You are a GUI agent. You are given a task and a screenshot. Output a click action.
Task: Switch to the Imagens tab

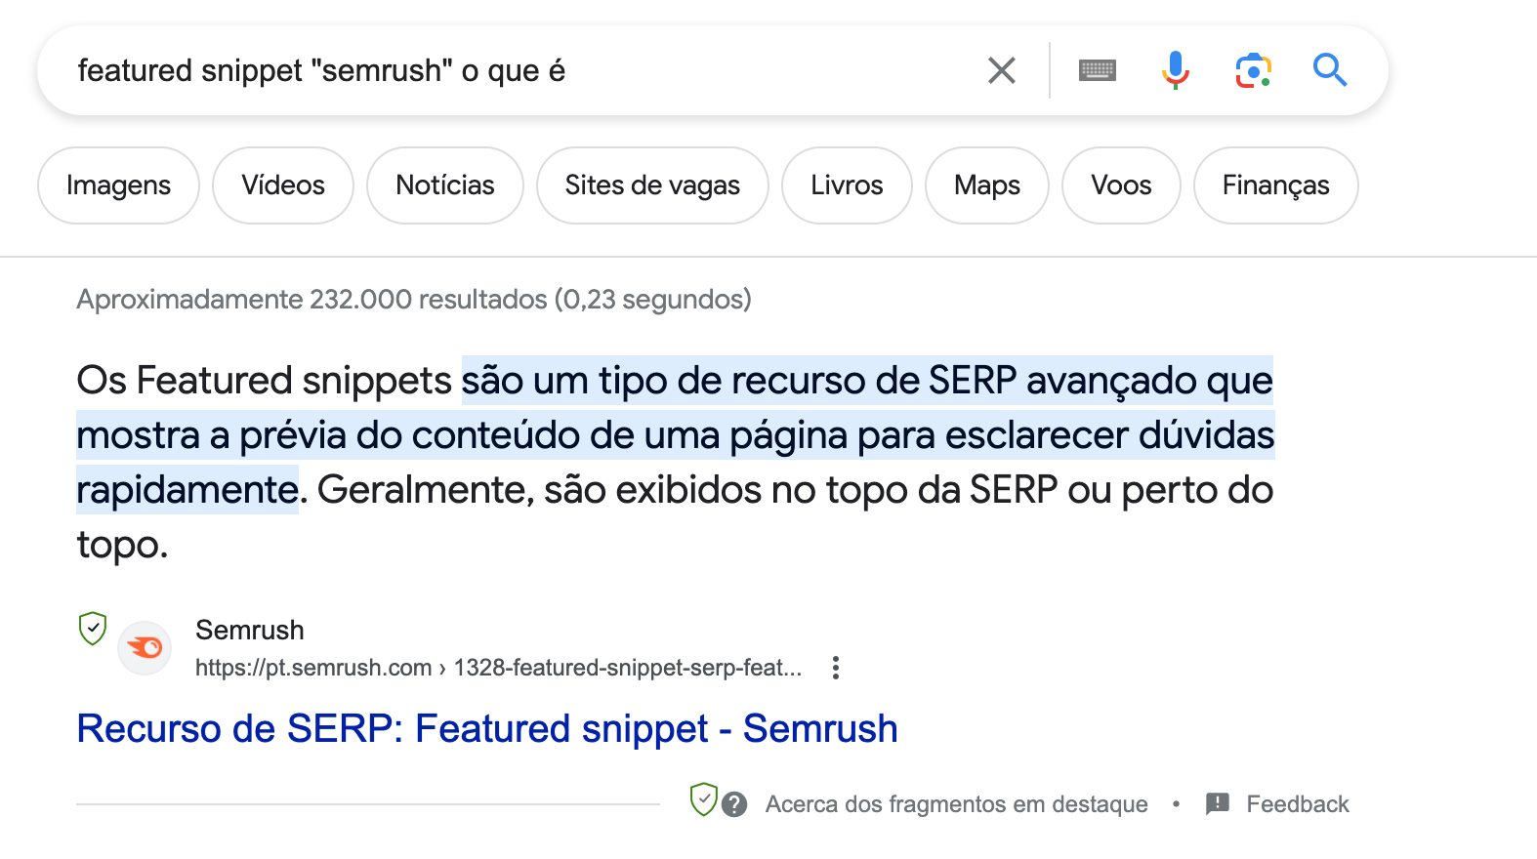click(x=117, y=184)
